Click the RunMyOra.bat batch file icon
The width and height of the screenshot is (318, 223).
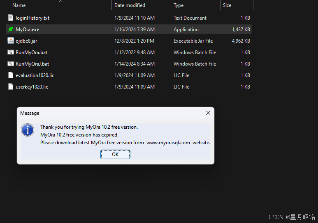(11, 52)
